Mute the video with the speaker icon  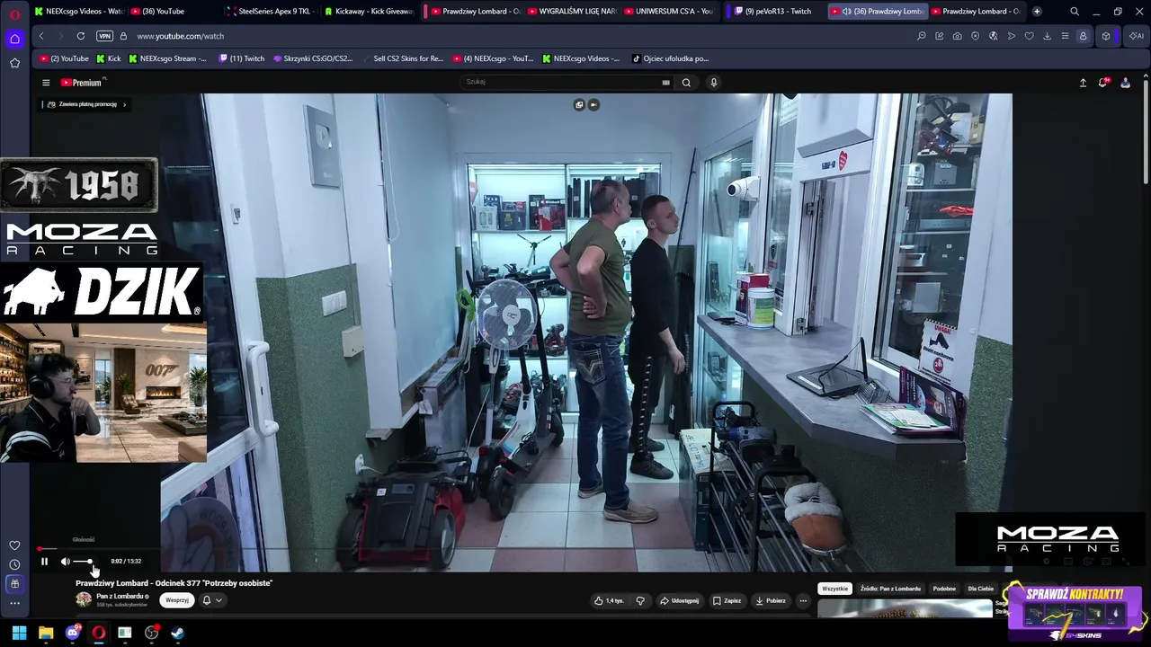pos(65,562)
